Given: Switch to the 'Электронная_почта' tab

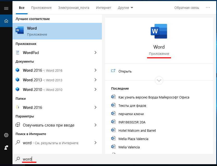Looking at the screenshot, I should tap(74, 8).
